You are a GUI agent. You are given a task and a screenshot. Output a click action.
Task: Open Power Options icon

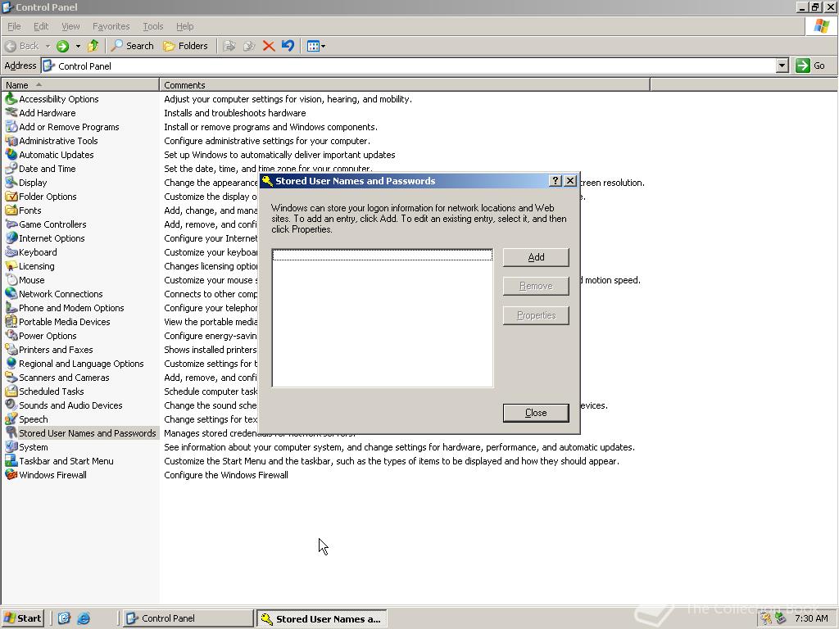coord(11,335)
